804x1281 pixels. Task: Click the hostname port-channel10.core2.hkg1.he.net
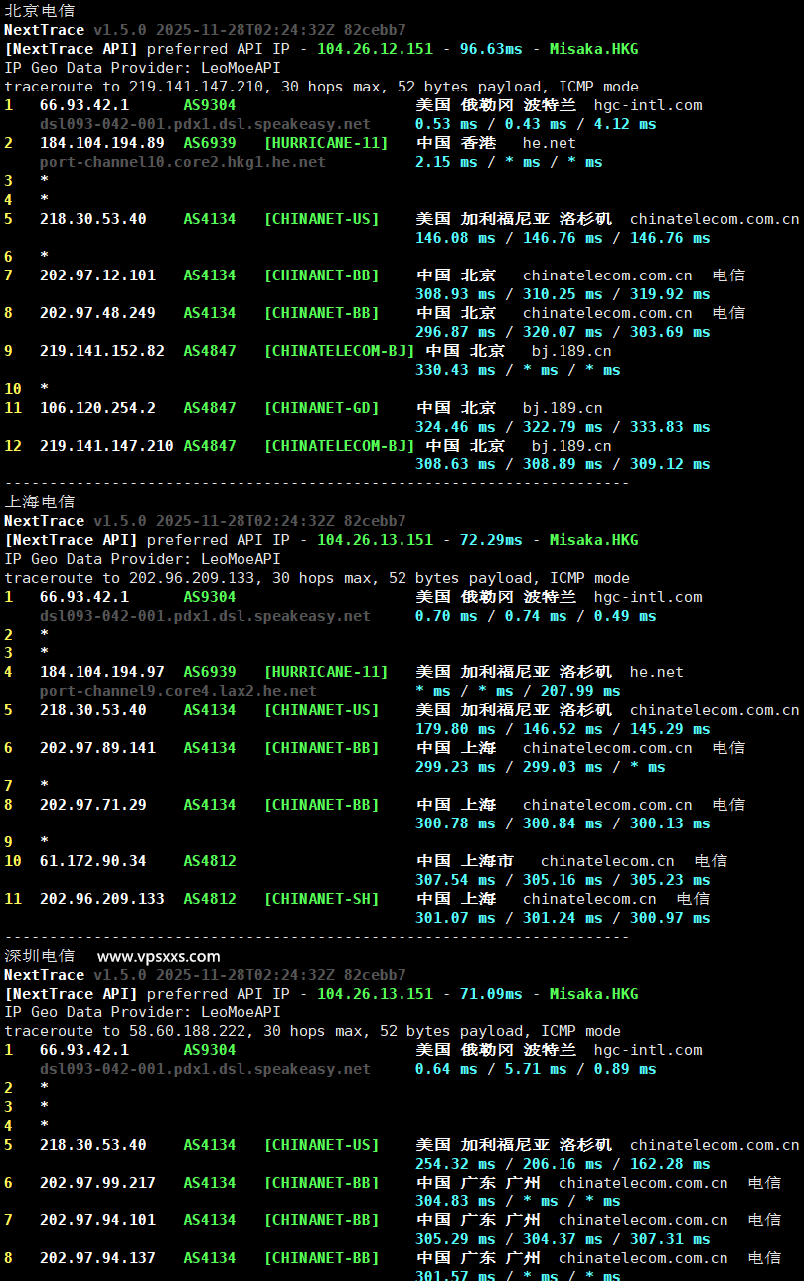(x=182, y=162)
